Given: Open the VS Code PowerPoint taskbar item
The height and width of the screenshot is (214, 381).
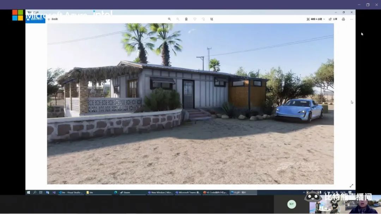Looking at the screenshot, I should tap(216, 192).
